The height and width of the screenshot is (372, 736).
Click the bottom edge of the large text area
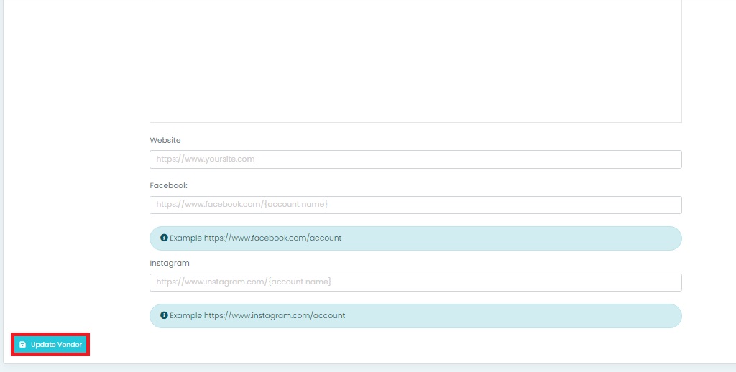coord(415,122)
